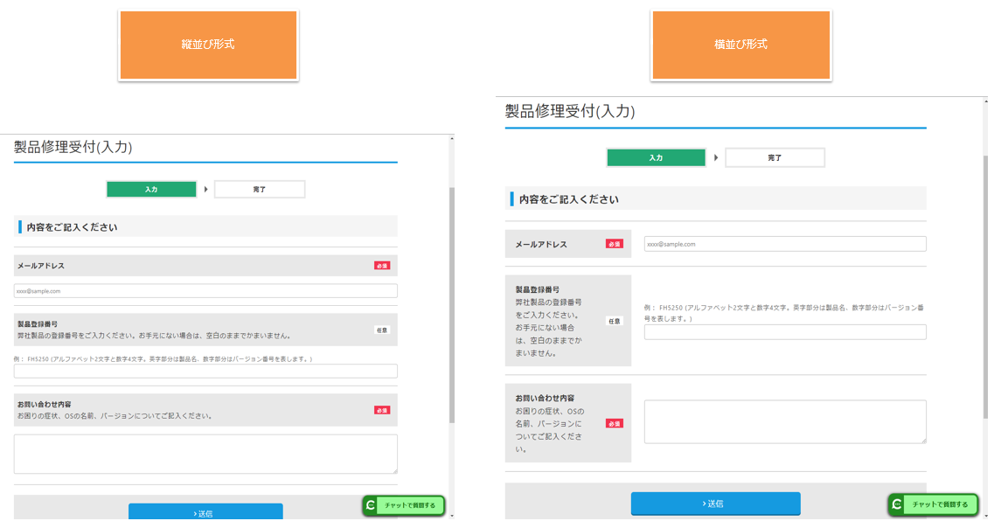This screenshot has height=528, width=994.
Task: Click the orange 横並び形式 label box
Action: [740, 45]
